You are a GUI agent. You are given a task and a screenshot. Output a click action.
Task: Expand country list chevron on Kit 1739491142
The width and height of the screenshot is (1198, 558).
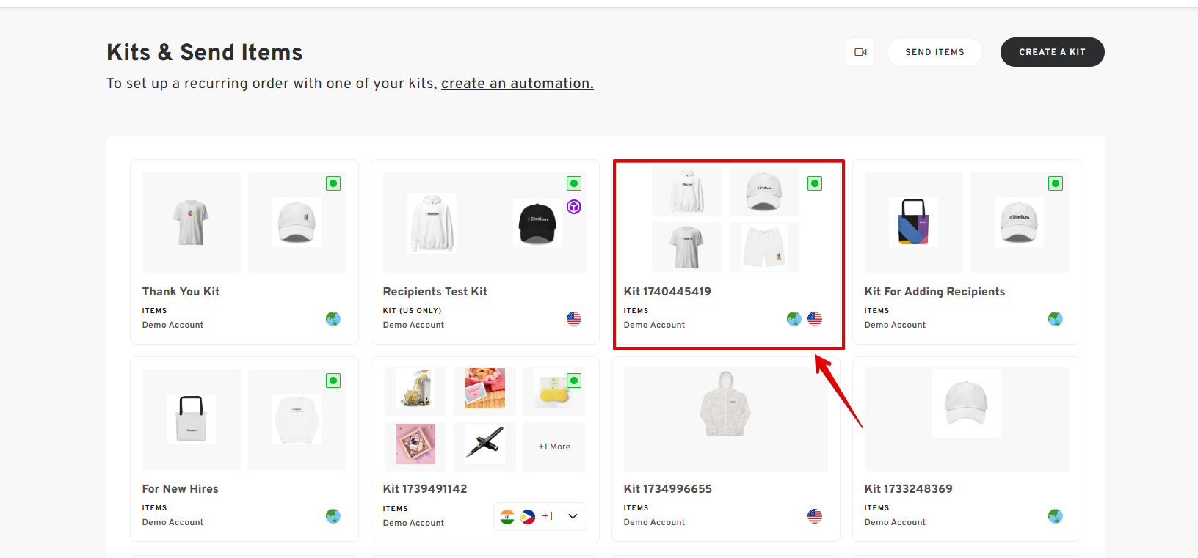point(573,516)
